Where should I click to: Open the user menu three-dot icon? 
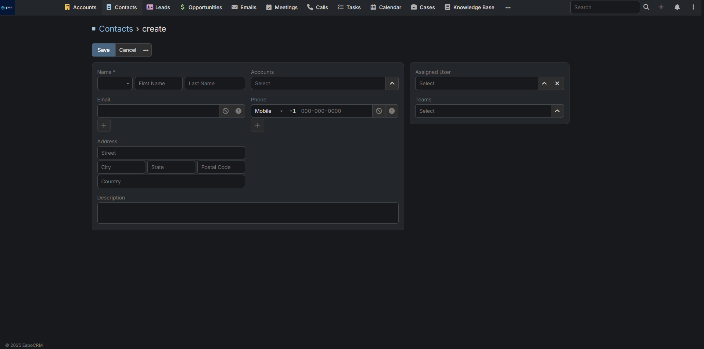pyautogui.click(x=693, y=7)
